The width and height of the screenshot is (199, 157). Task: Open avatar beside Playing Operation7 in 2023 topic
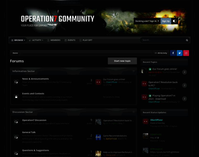tap(144, 97)
